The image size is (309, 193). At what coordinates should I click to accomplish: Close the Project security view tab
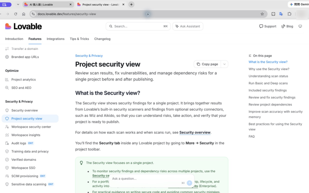click(x=123, y=4)
